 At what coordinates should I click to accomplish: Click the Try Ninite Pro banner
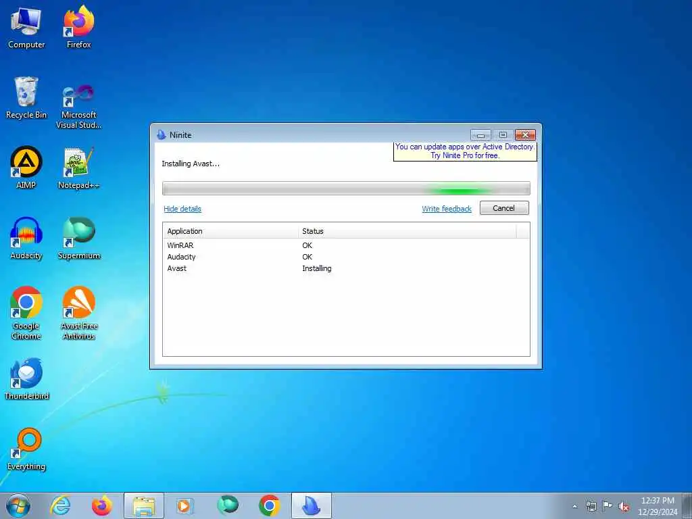465,151
